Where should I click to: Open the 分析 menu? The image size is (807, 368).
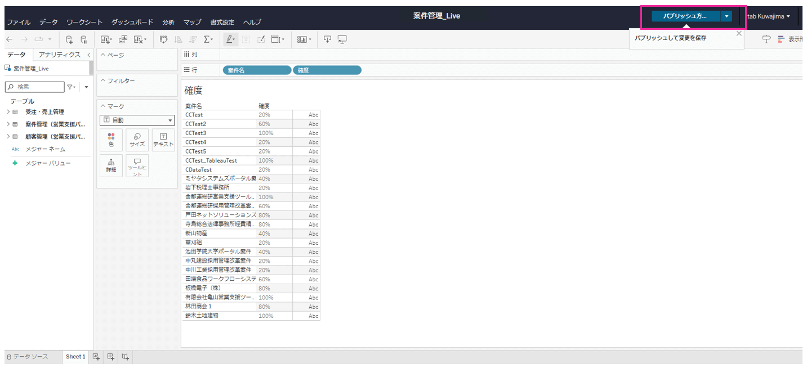pos(168,22)
